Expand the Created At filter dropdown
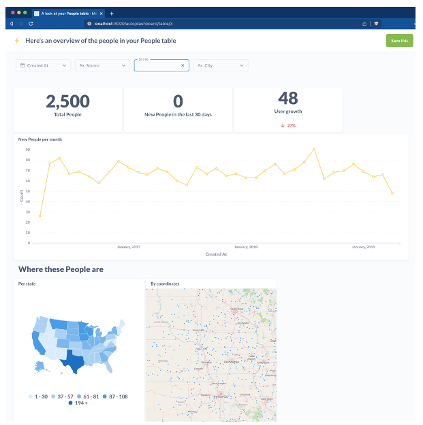Screen dimensions: 423x425 65,65
